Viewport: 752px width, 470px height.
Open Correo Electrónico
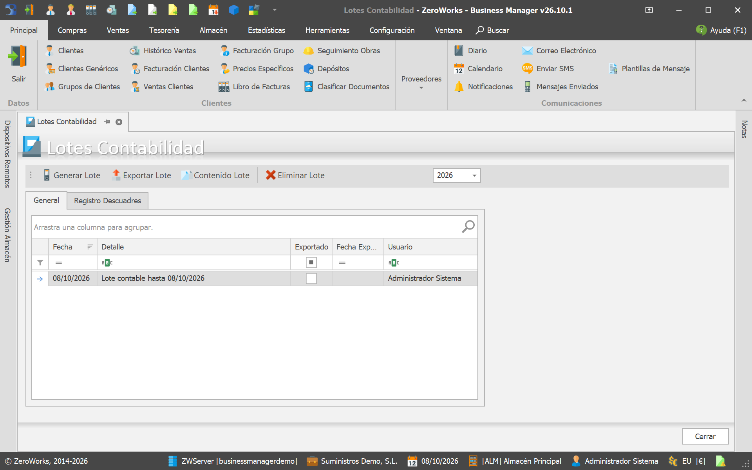pos(559,51)
